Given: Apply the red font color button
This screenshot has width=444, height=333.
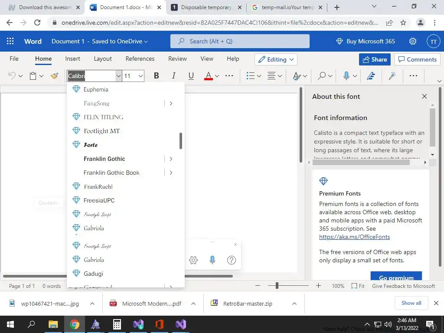Looking at the screenshot, I should [209, 75].
